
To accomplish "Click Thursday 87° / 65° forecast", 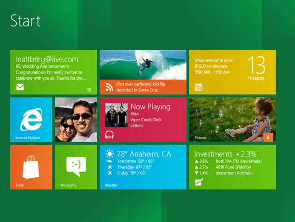I will click(134, 167).
